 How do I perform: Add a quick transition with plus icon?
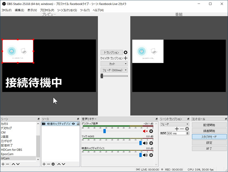click(126, 58)
